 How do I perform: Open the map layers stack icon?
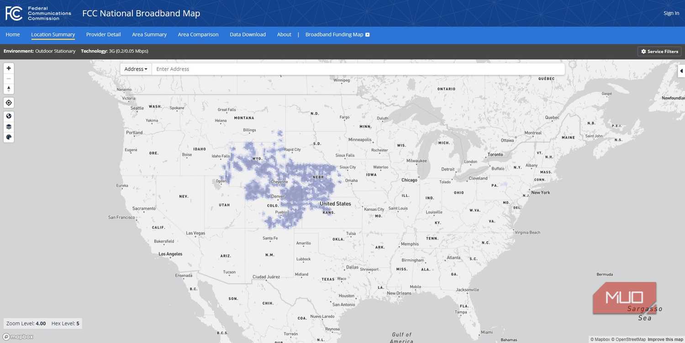pos(9,127)
